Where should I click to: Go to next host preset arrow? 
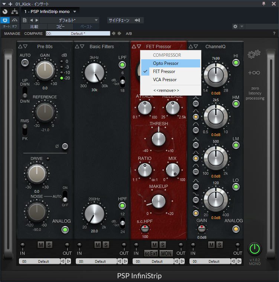[37, 20]
